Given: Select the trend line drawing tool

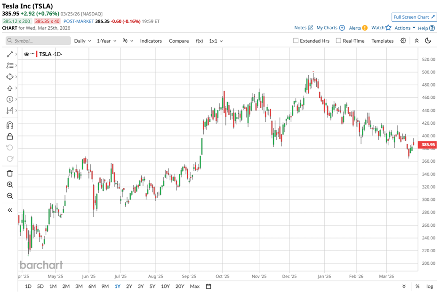Looking at the screenshot, I should coord(9,55).
